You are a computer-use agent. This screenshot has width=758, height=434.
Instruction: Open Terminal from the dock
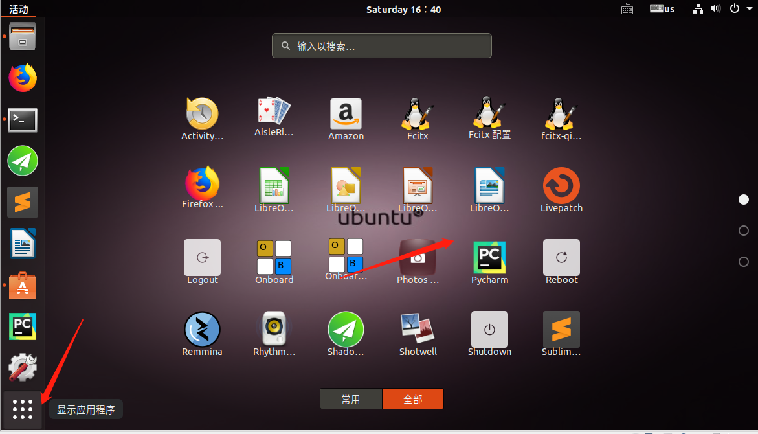(22, 119)
